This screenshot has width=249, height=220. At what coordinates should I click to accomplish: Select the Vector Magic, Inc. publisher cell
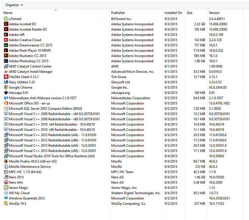pyautogui.click(x=124, y=187)
